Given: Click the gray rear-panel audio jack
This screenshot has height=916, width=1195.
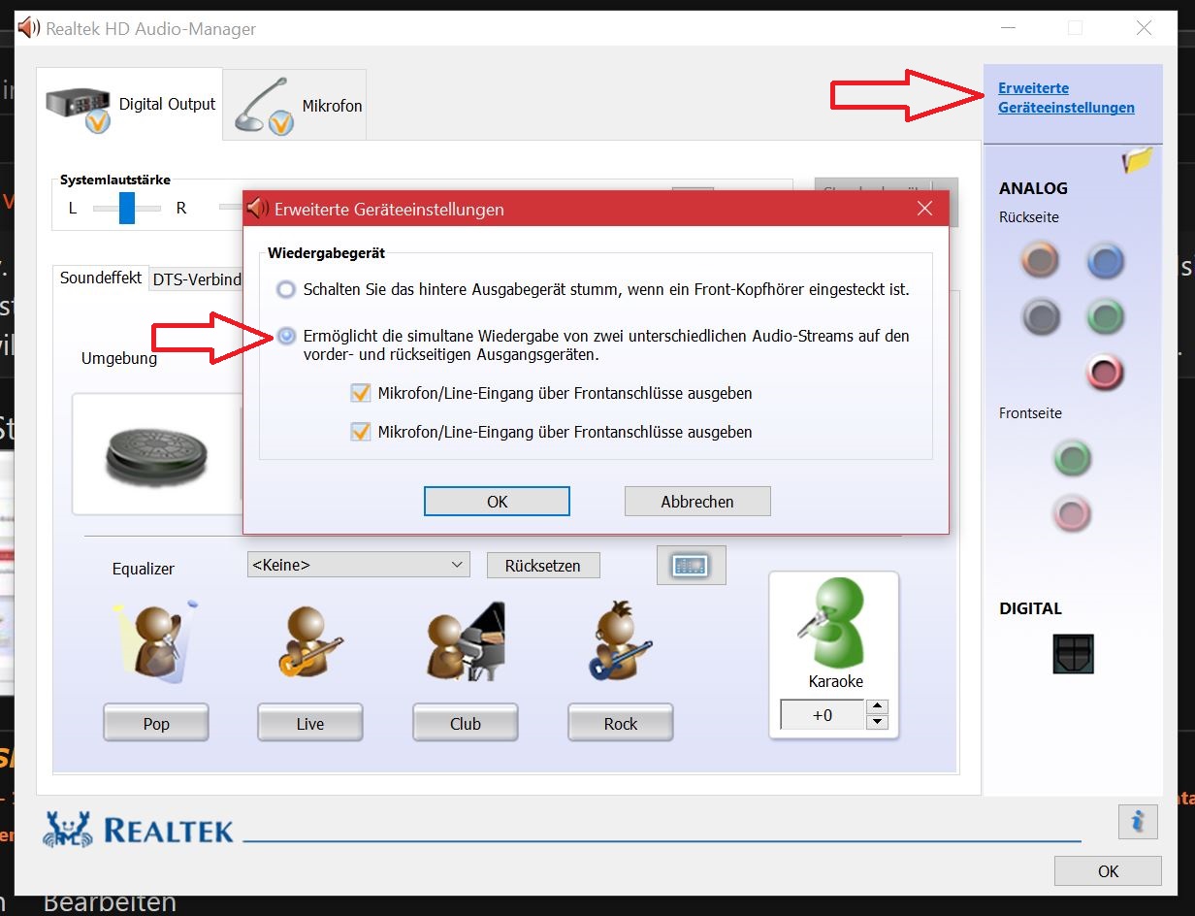Looking at the screenshot, I should (1040, 316).
